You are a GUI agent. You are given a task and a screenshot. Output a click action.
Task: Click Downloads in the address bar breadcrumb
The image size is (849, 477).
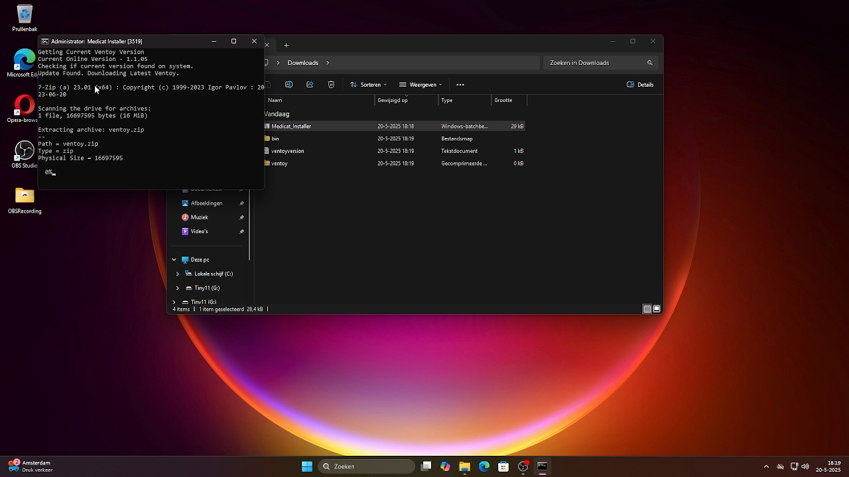[x=303, y=63]
